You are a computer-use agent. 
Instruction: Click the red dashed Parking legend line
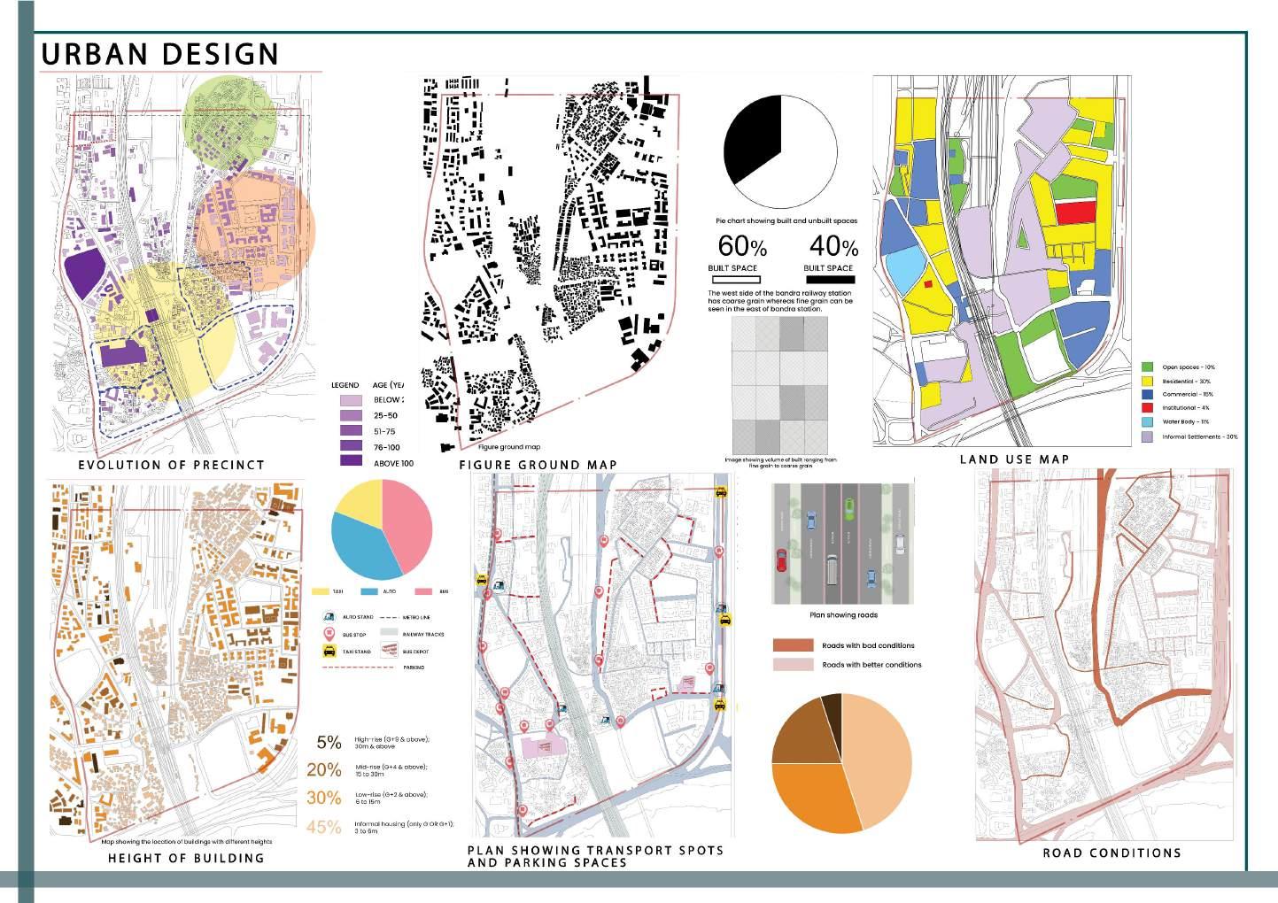[x=358, y=667]
